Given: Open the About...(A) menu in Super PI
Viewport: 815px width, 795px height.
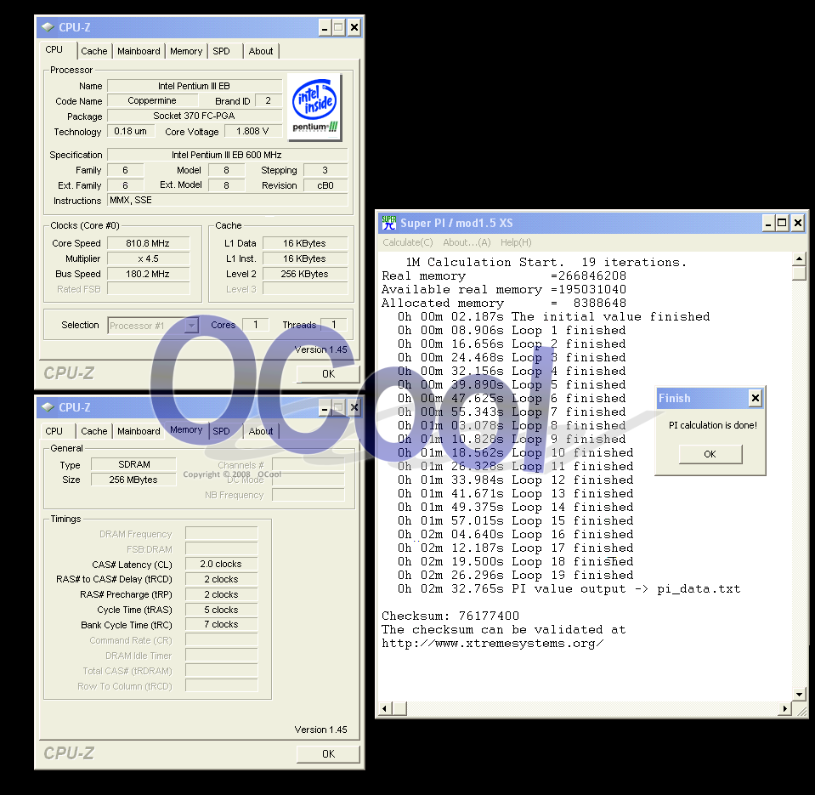Looking at the screenshot, I should [x=467, y=242].
